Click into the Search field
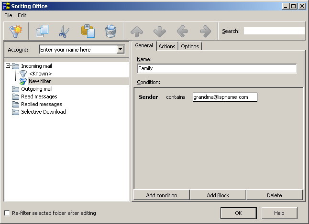This screenshot has width=309, height=224. [x=274, y=31]
